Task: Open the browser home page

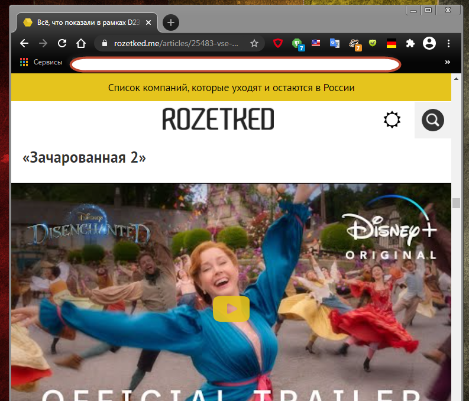Action: (x=81, y=44)
